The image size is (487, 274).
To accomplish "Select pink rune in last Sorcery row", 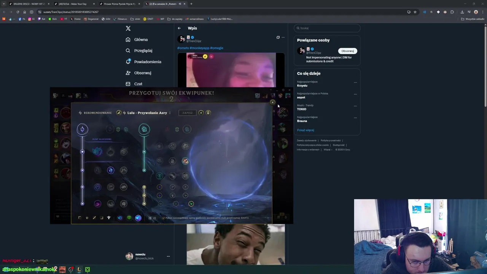I will [97, 204].
